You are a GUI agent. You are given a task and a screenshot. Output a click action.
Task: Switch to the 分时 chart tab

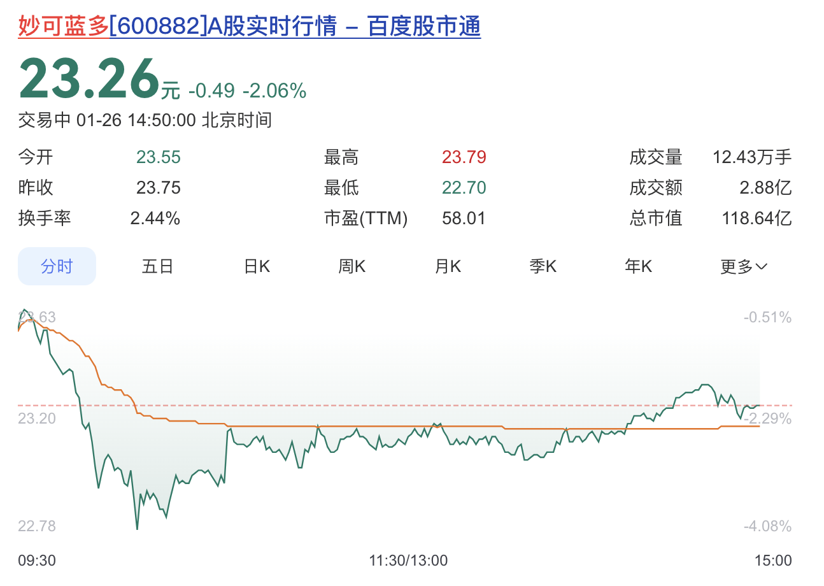tap(57, 266)
